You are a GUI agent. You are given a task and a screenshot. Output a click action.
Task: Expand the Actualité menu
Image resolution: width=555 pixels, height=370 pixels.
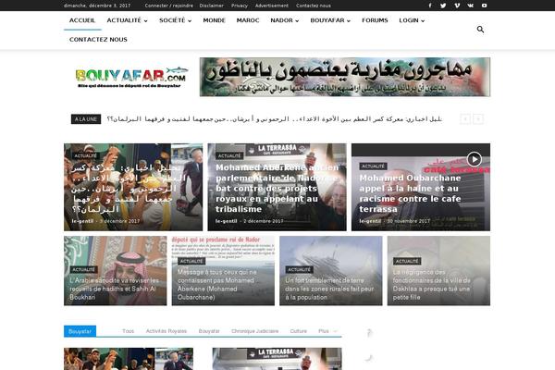point(127,20)
